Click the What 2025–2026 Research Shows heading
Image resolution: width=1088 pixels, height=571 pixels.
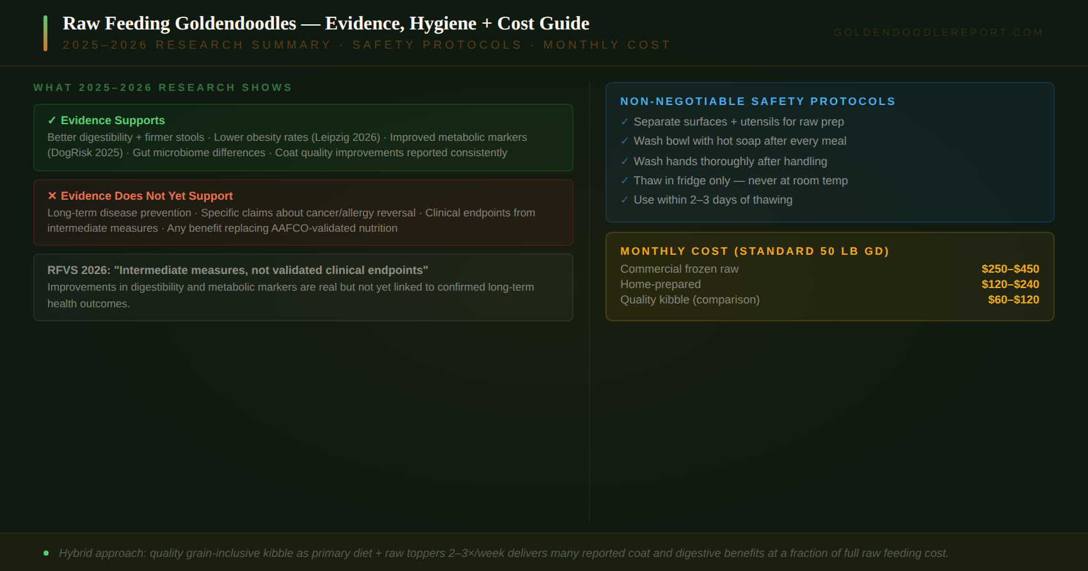click(163, 87)
